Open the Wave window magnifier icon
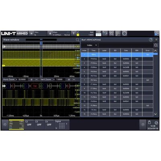Screen dimensions: 161x161 [77, 40]
